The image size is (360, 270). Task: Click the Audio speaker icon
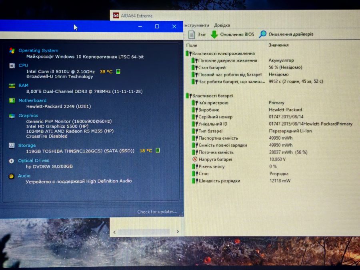click(x=11, y=176)
